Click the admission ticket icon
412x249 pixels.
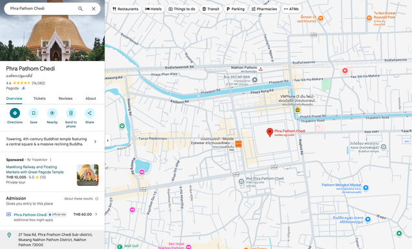(8, 214)
